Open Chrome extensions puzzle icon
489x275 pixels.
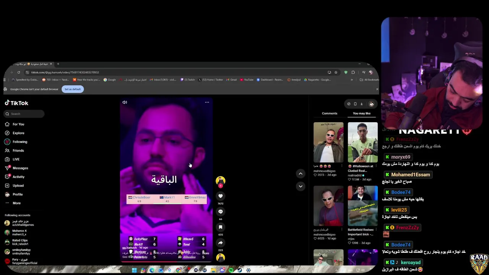click(353, 72)
